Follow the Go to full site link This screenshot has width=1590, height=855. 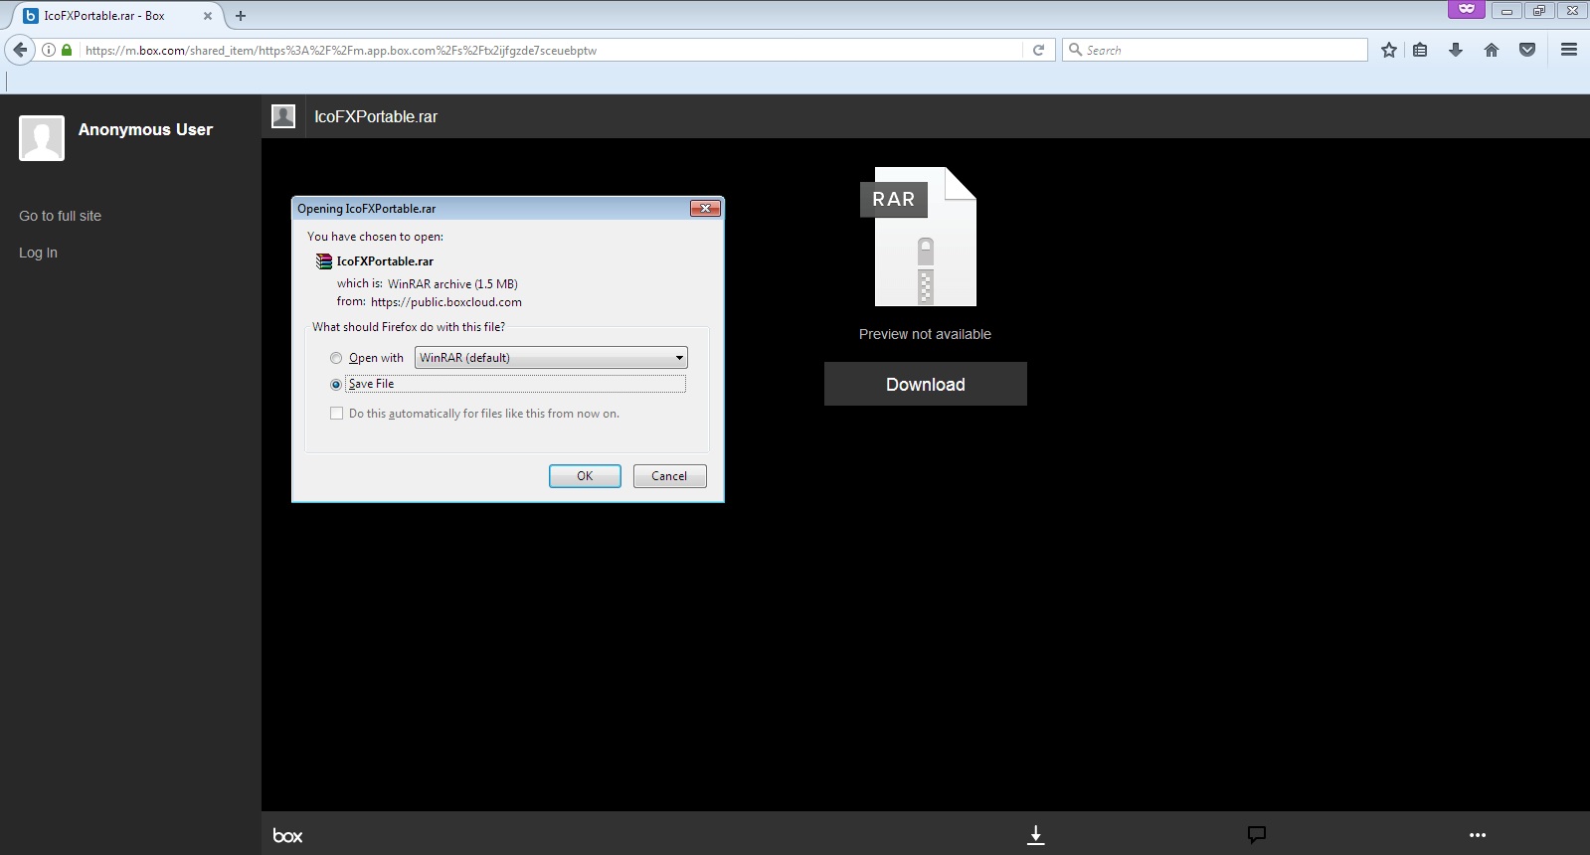(x=60, y=216)
